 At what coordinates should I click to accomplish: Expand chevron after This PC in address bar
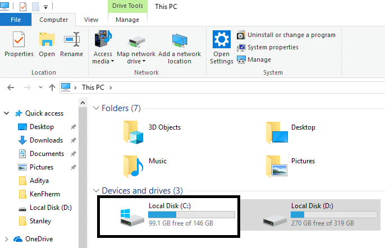coord(111,88)
